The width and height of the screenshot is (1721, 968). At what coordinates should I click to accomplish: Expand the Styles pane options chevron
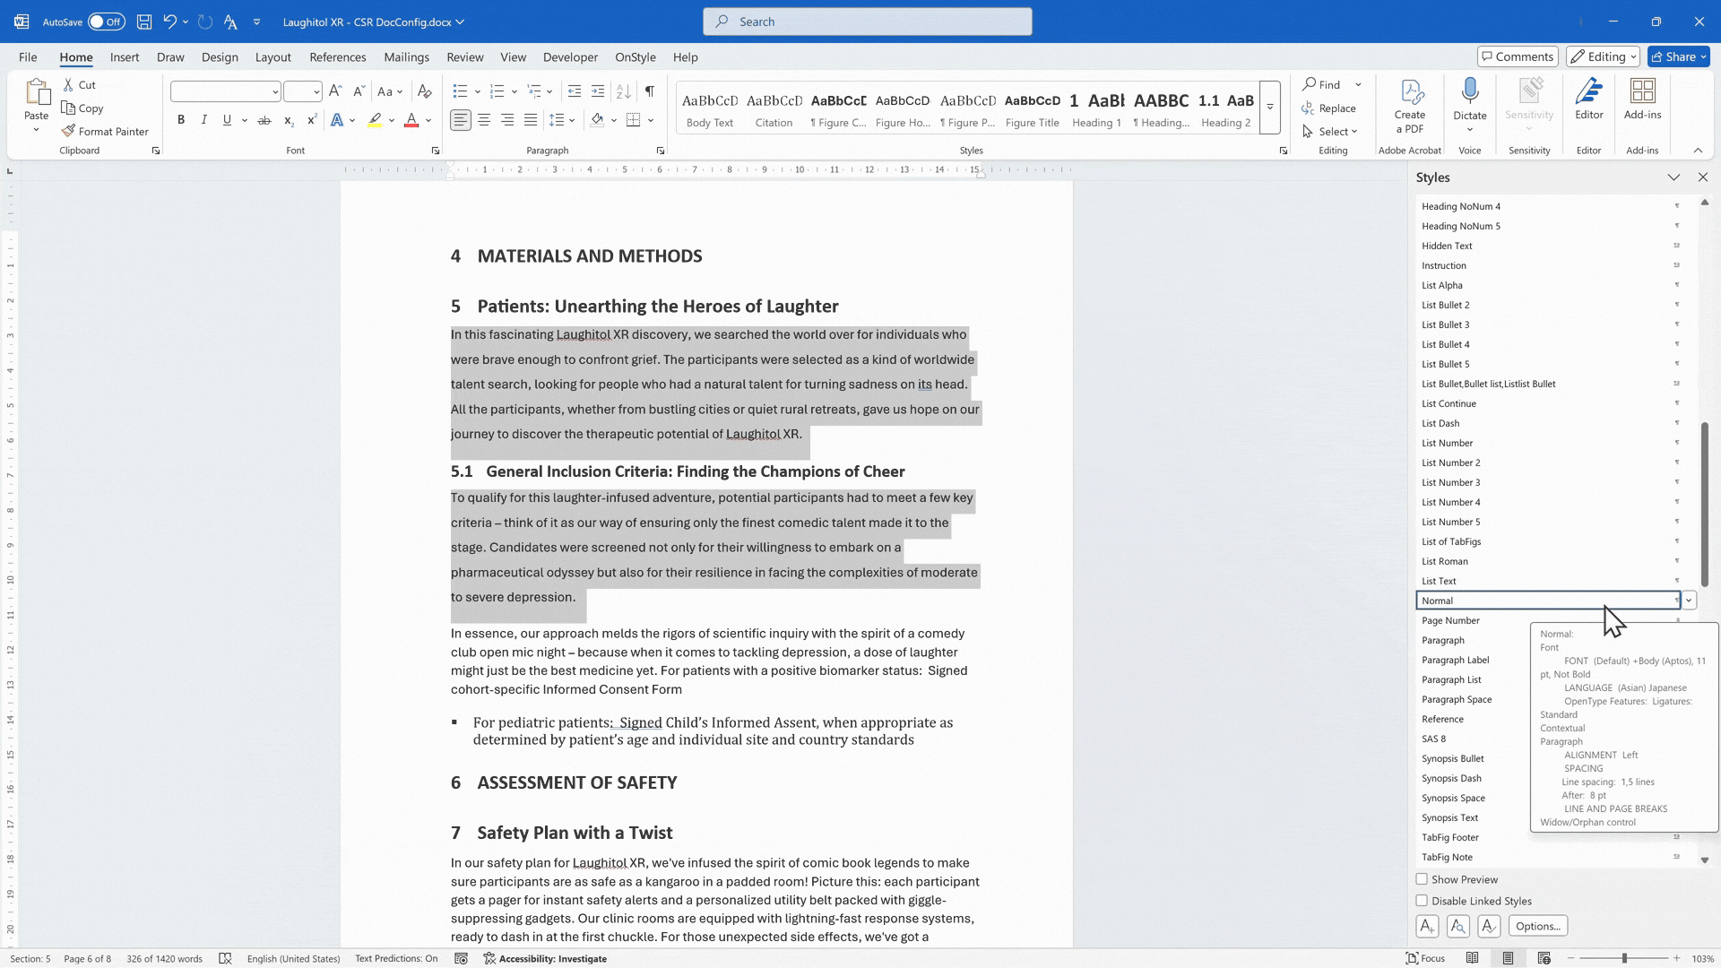(1673, 177)
